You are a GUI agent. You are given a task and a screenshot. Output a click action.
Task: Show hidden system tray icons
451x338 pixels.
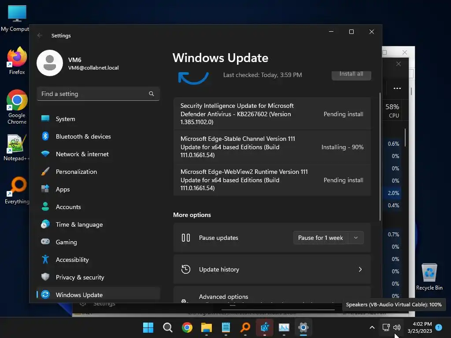[372, 327]
